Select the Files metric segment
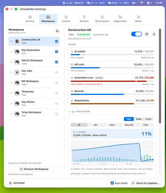The height and width of the screenshot is (193, 166). click(x=145, y=125)
